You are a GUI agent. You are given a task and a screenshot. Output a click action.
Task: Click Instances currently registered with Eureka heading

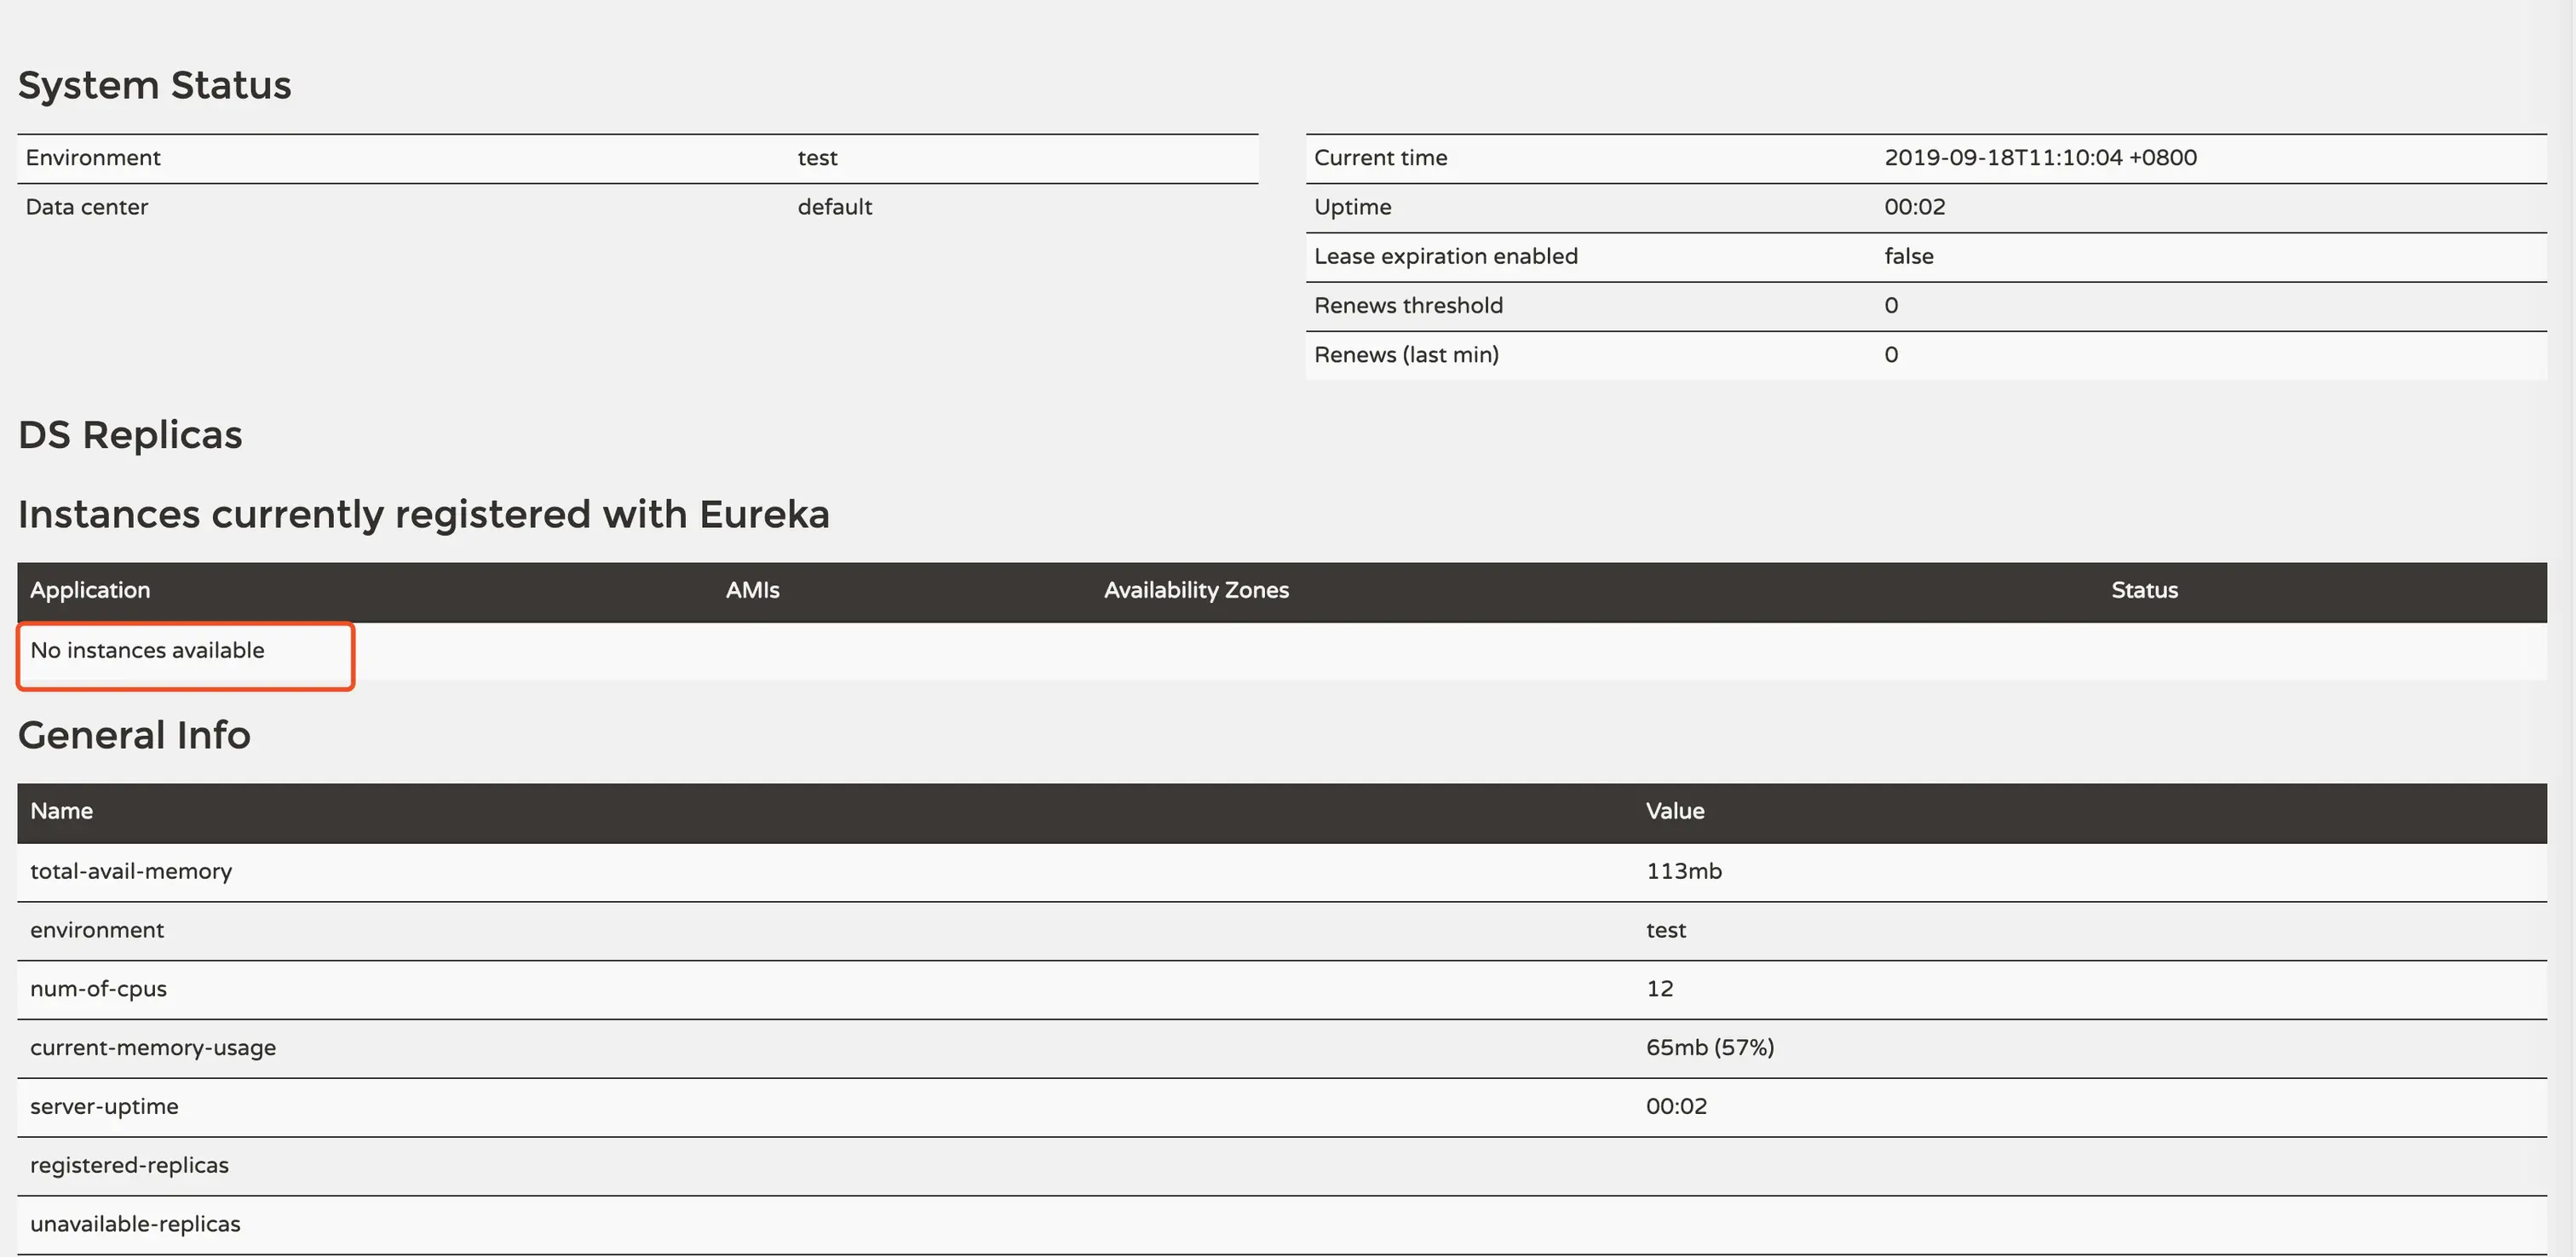click(423, 514)
